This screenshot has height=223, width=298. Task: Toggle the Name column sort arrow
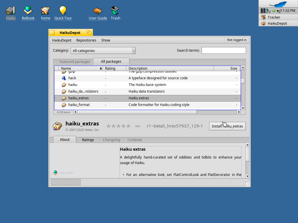click(x=101, y=69)
